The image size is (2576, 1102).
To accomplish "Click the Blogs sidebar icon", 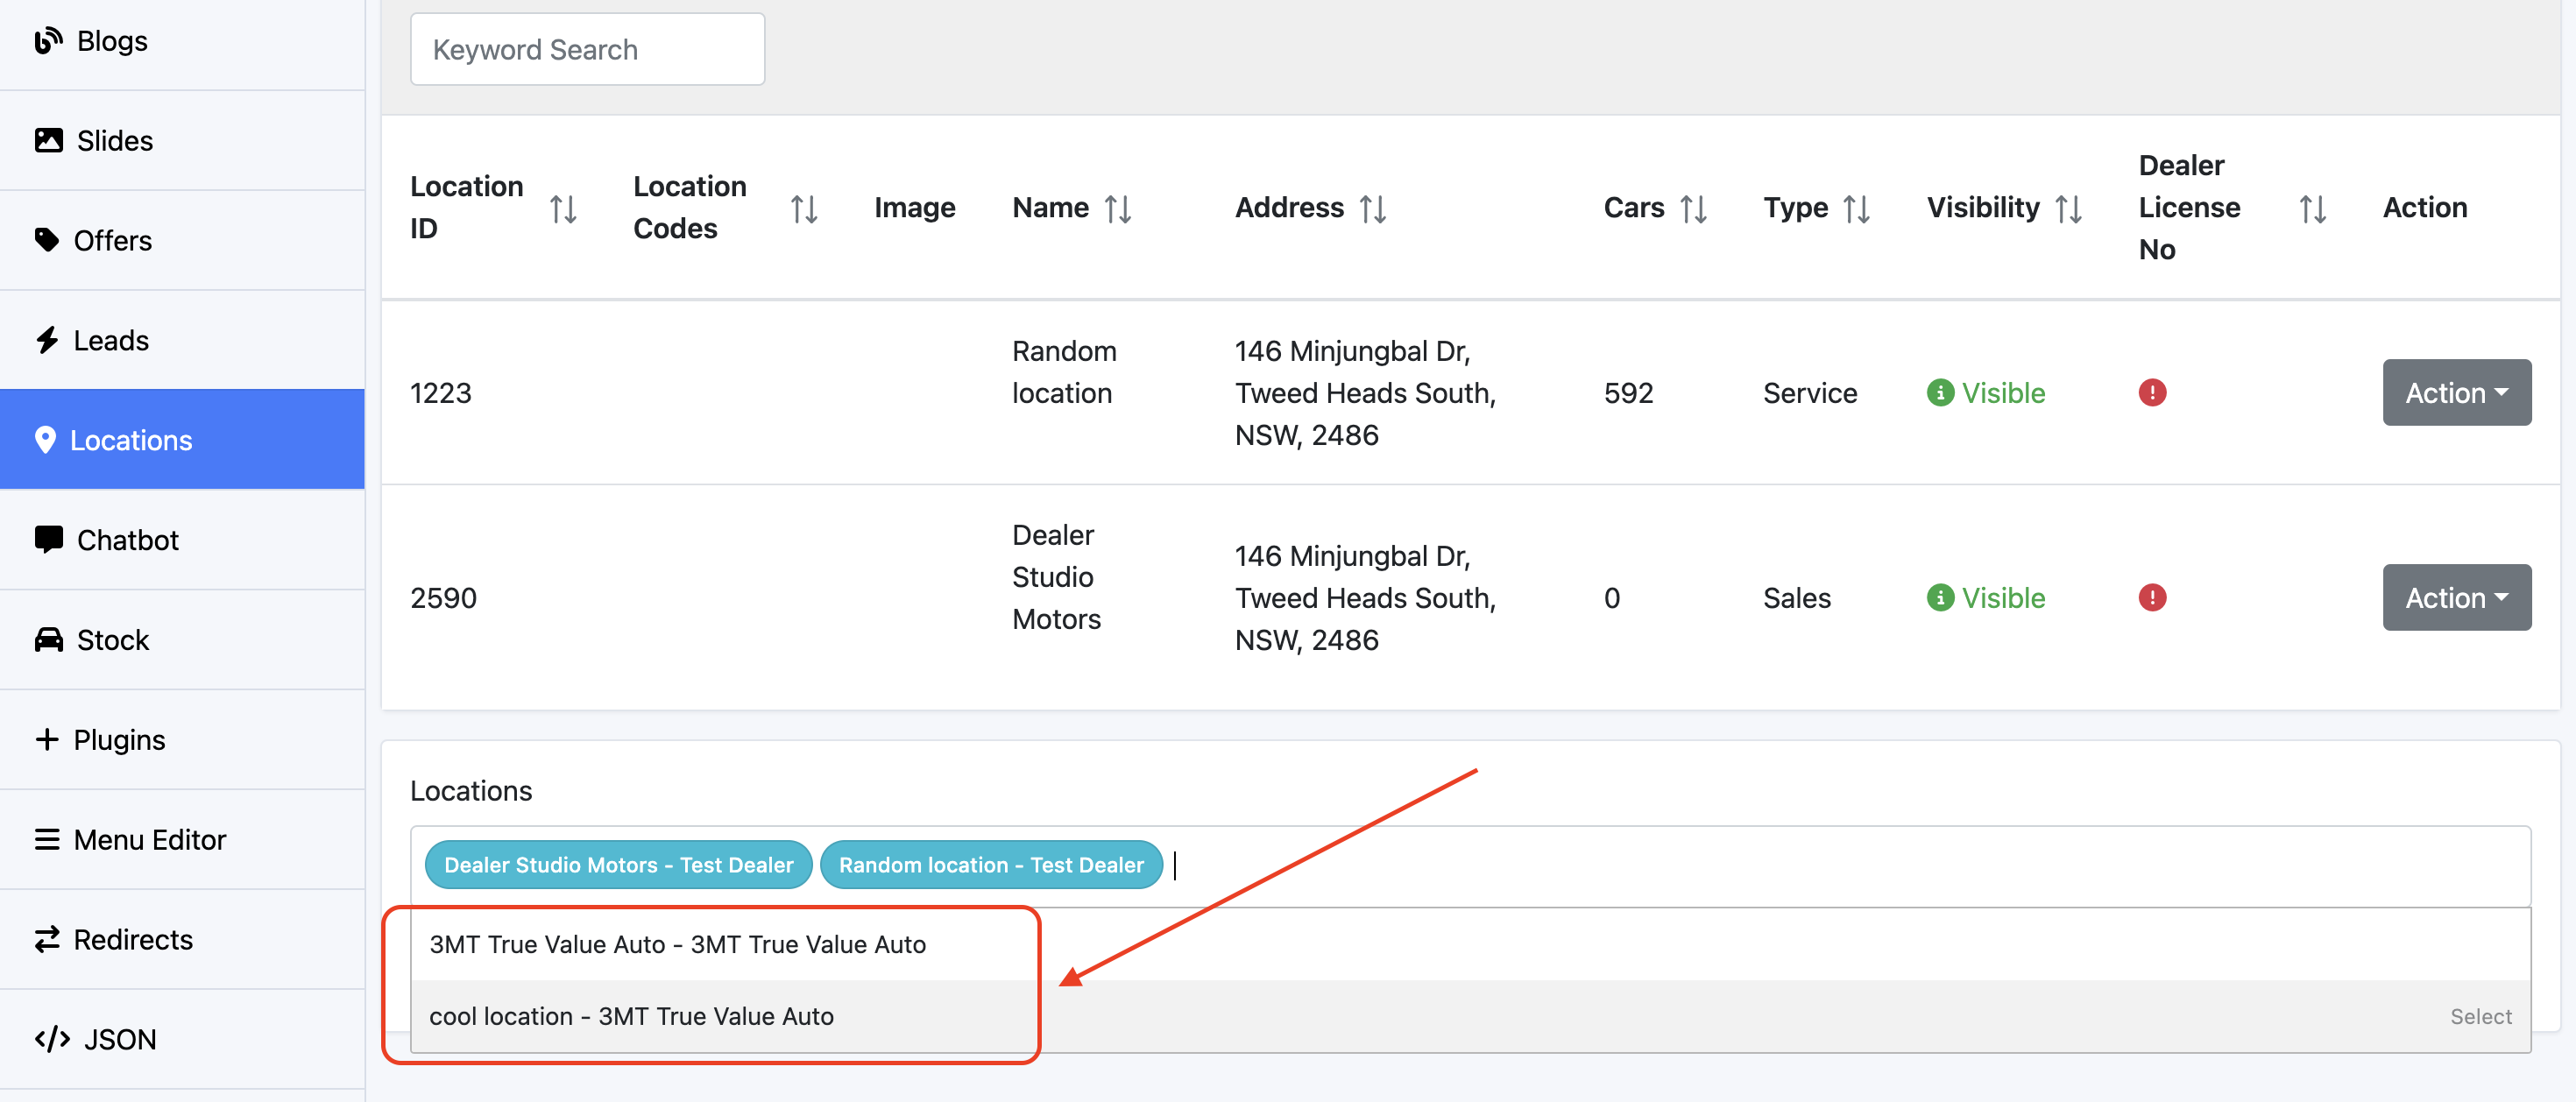I will [47, 41].
